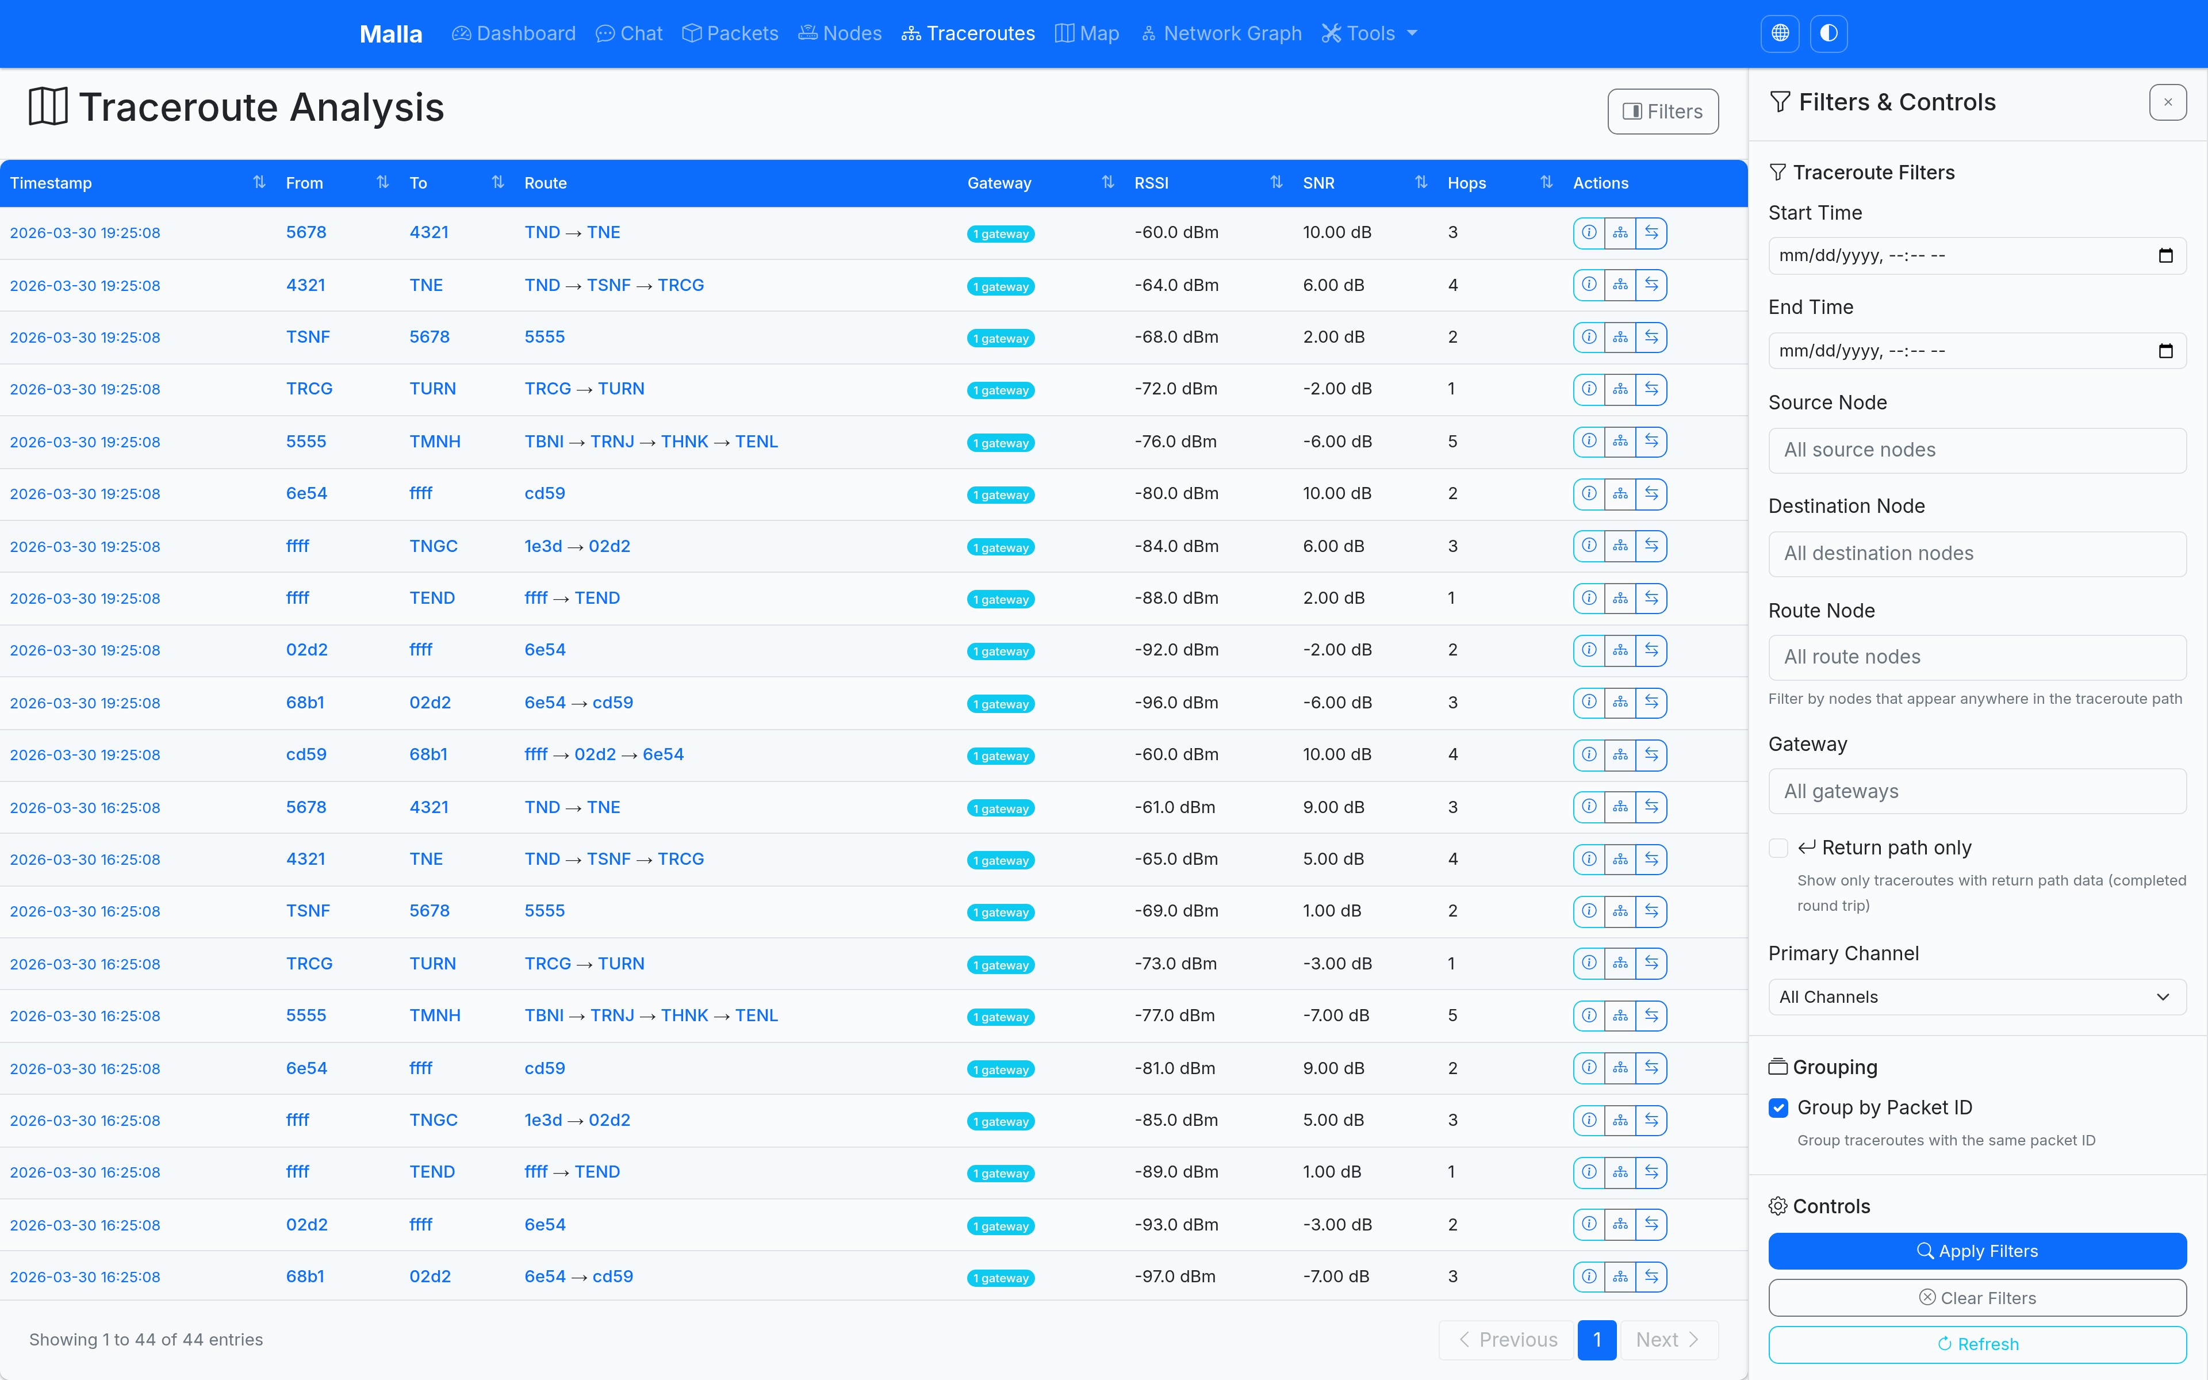Open Primary Channel All Channels dropdown

(x=1977, y=998)
